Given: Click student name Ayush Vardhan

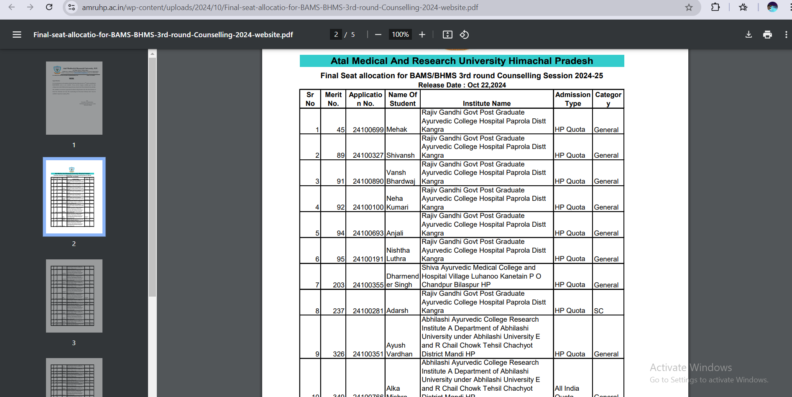Looking at the screenshot, I should click(x=399, y=350).
